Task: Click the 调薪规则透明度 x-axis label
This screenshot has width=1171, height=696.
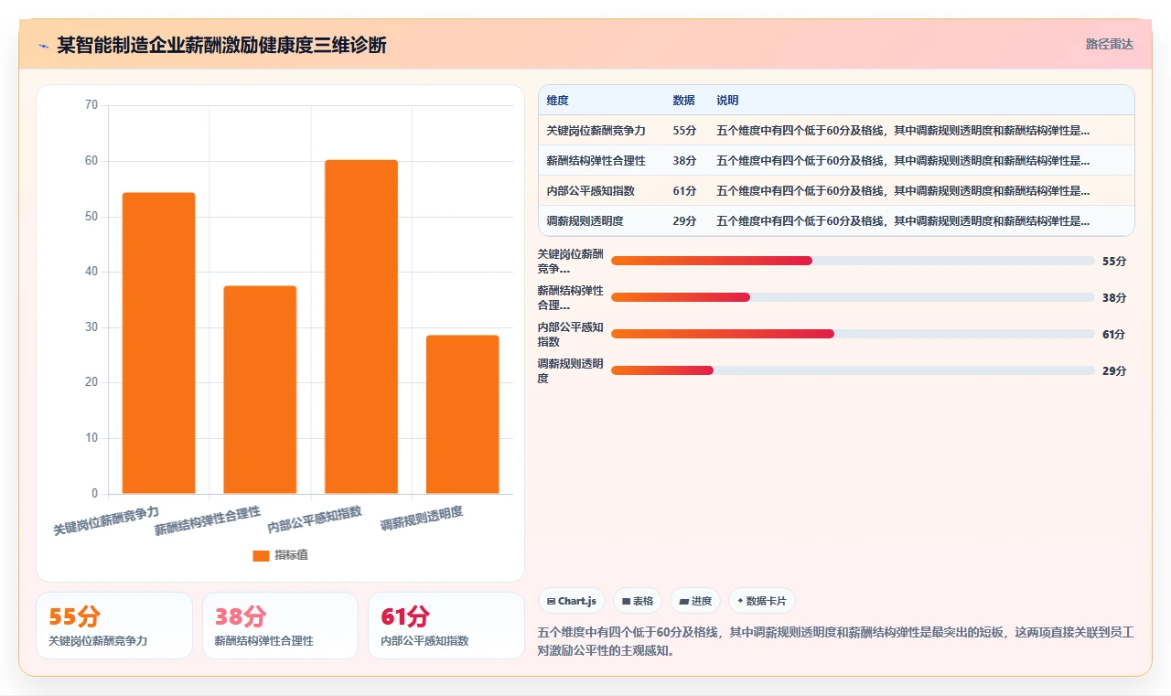Action: 422,519
